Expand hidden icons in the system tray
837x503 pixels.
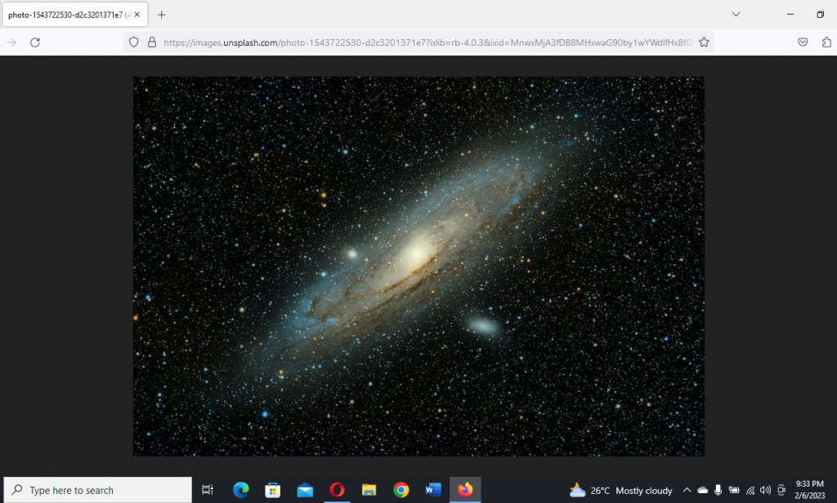point(688,490)
